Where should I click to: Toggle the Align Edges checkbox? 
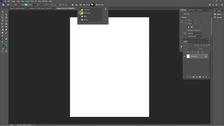(x=96, y=5)
